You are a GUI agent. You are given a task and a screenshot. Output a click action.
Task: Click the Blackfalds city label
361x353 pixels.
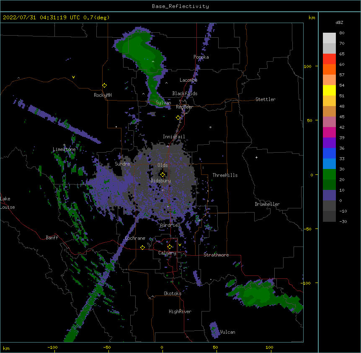(x=185, y=93)
